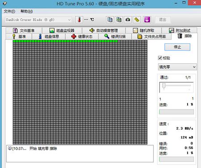Switch to 随机存取 tab

point(143,30)
